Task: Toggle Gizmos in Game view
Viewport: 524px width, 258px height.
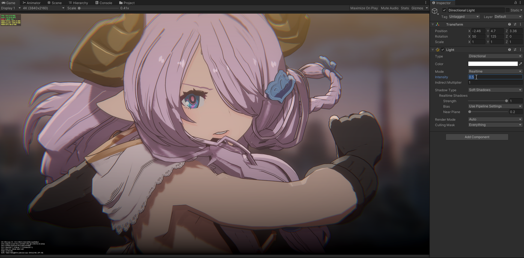Action: [x=417, y=8]
